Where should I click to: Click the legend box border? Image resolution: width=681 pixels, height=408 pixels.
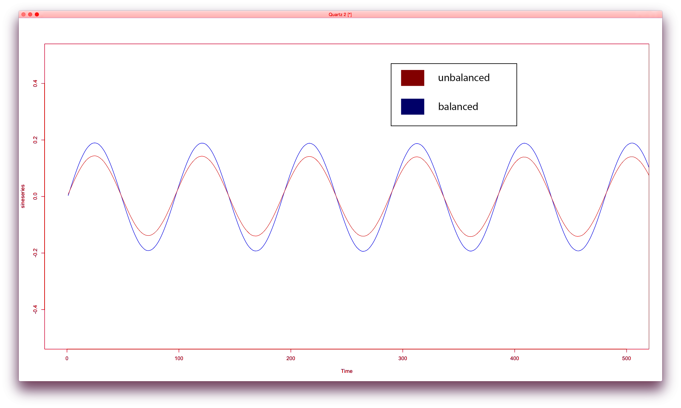click(x=454, y=63)
